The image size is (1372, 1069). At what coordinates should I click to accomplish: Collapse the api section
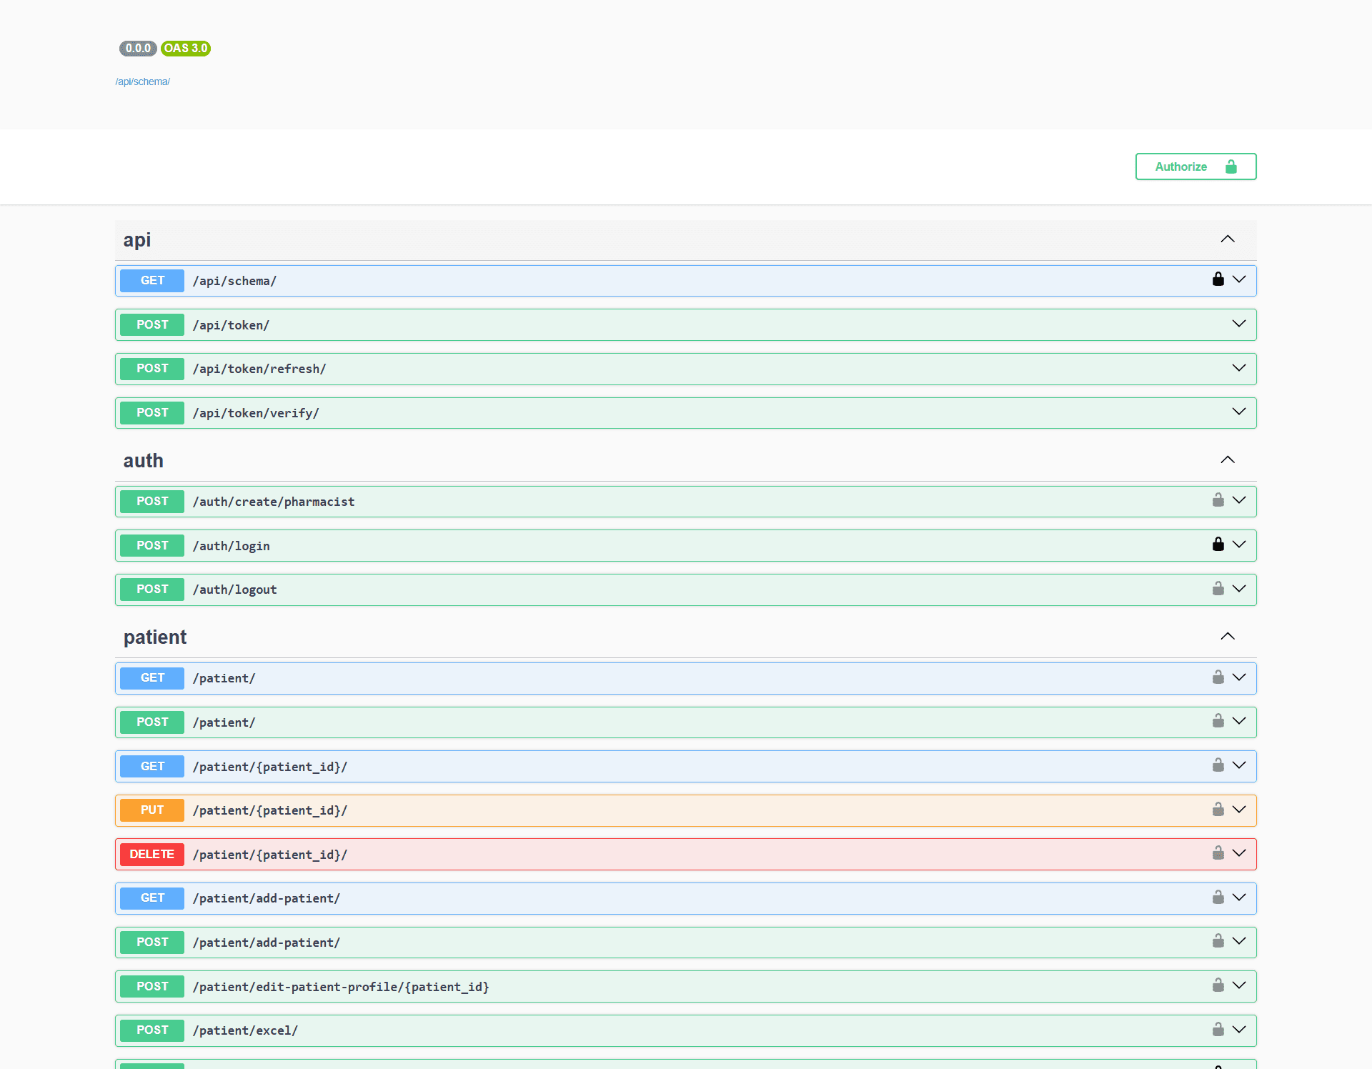pyautogui.click(x=1228, y=239)
